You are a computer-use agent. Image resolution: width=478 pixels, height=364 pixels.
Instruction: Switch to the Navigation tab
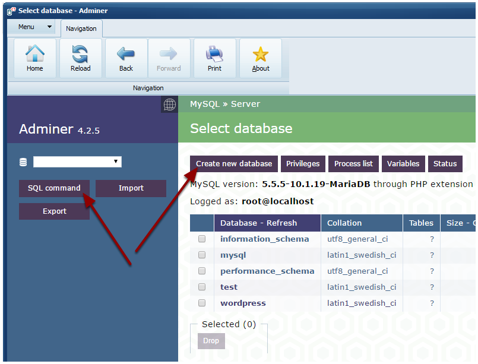click(81, 28)
